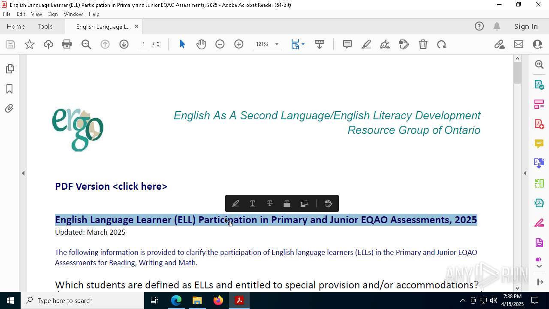
Task: Open Export PDF in the right tools pane
Action: coord(539,84)
